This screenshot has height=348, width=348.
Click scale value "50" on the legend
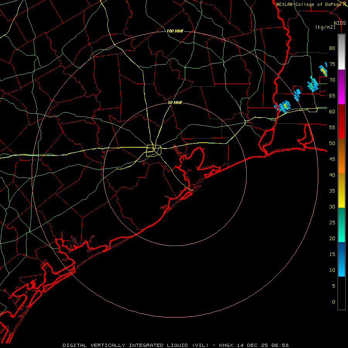332,143
